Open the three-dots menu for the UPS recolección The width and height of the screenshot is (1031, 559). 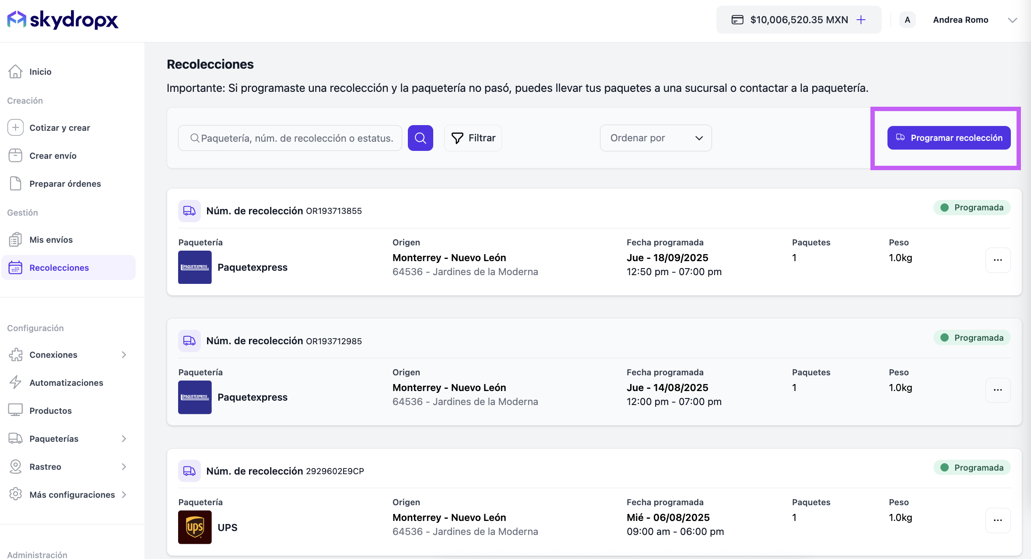997,520
